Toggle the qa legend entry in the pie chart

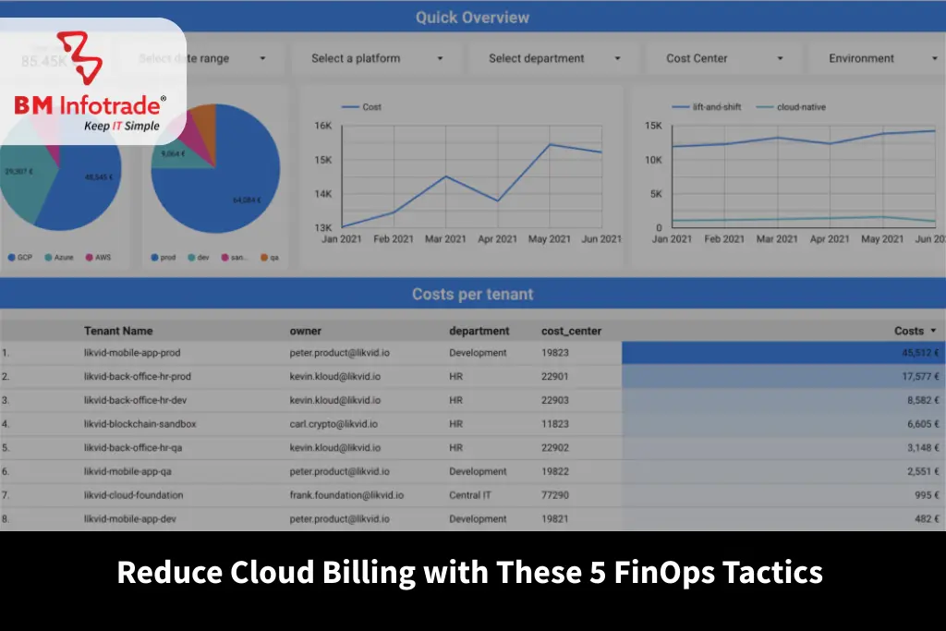tap(263, 256)
